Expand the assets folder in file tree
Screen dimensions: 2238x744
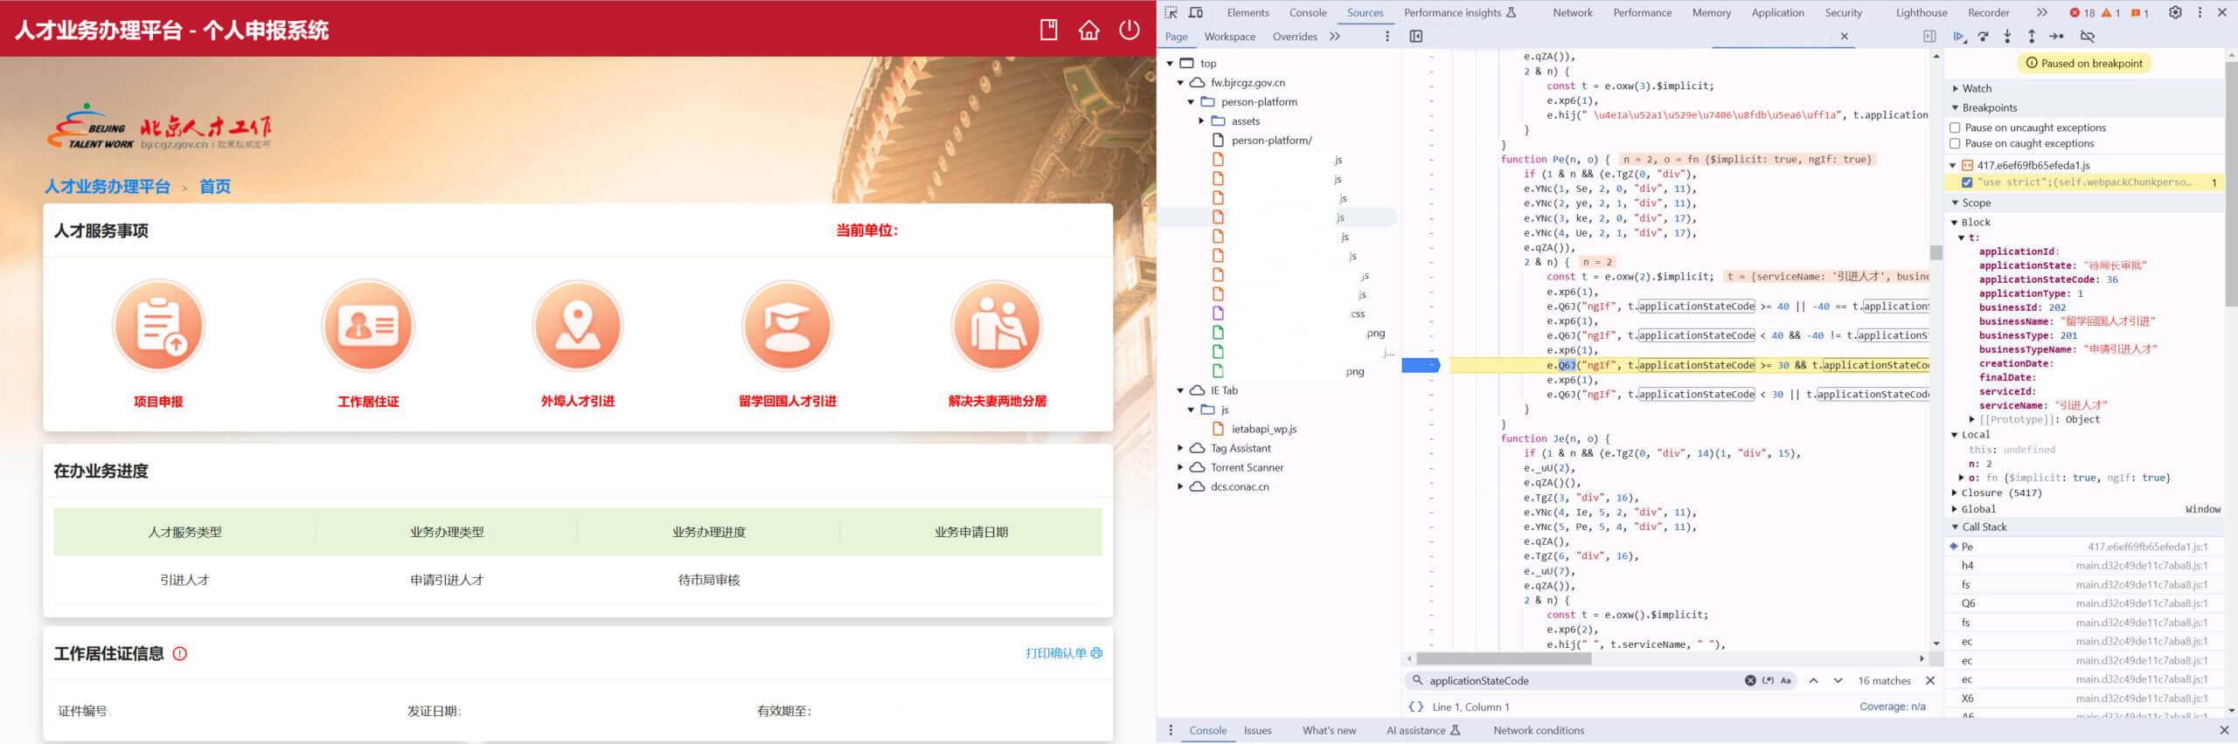(1201, 121)
